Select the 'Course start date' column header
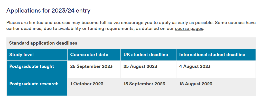The width and height of the screenshot is (263, 103). pos(89,55)
